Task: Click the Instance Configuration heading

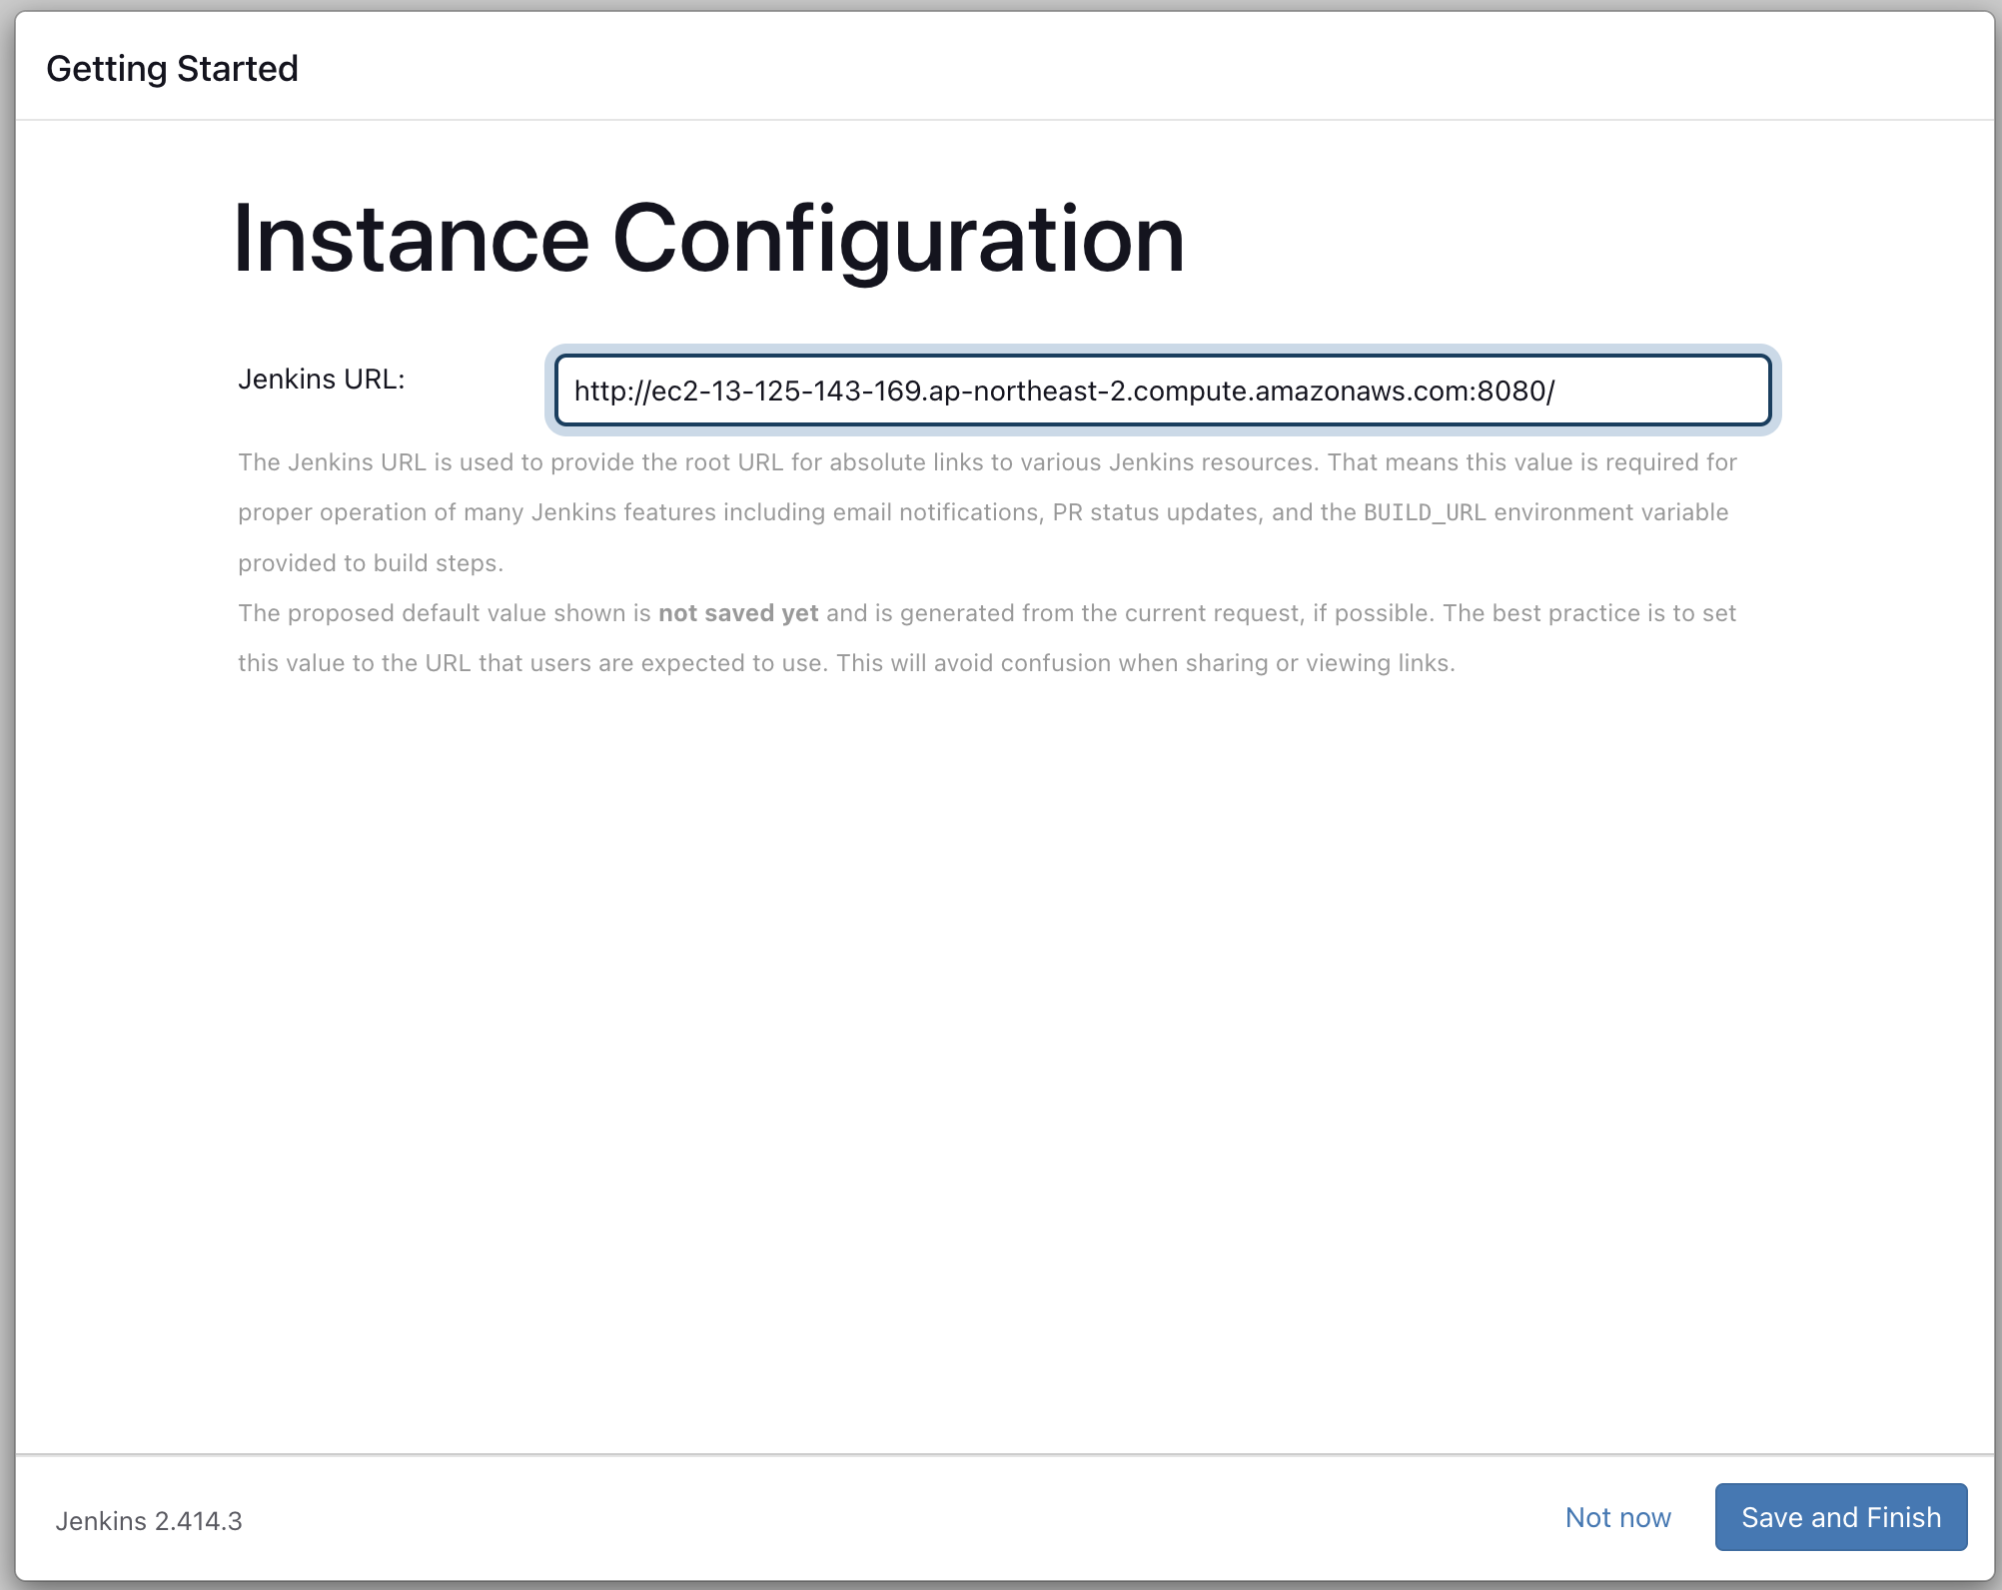Action: (707, 239)
